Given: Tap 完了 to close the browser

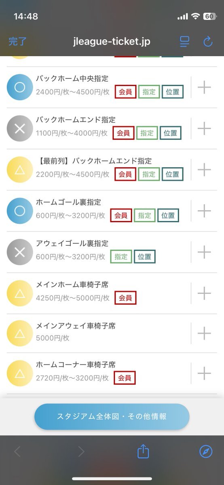Looking at the screenshot, I should tap(17, 41).
